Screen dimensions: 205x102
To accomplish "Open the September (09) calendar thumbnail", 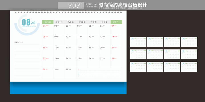I will point(138,67).
